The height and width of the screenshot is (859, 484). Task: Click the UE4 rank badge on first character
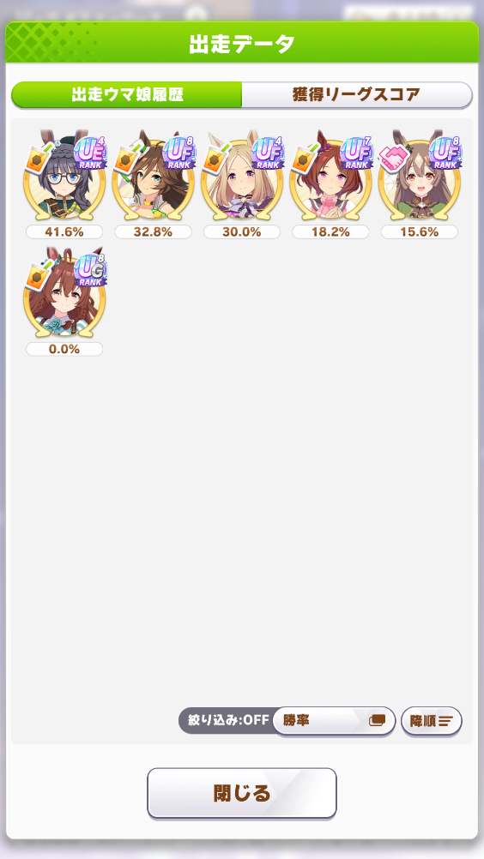pyautogui.click(x=90, y=153)
